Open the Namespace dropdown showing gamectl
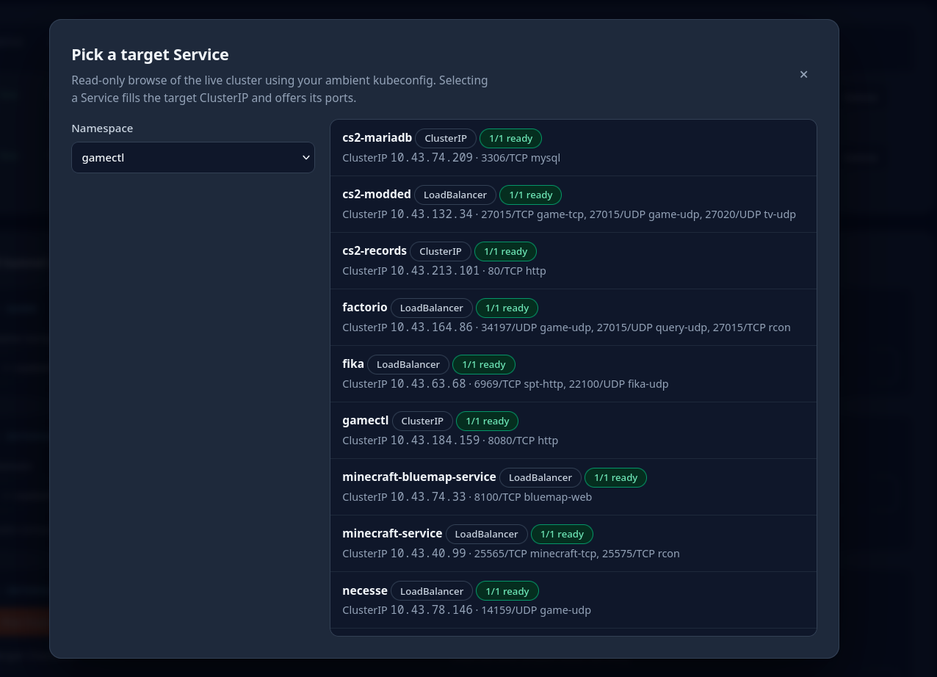The width and height of the screenshot is (937, 677). (193, 157)
